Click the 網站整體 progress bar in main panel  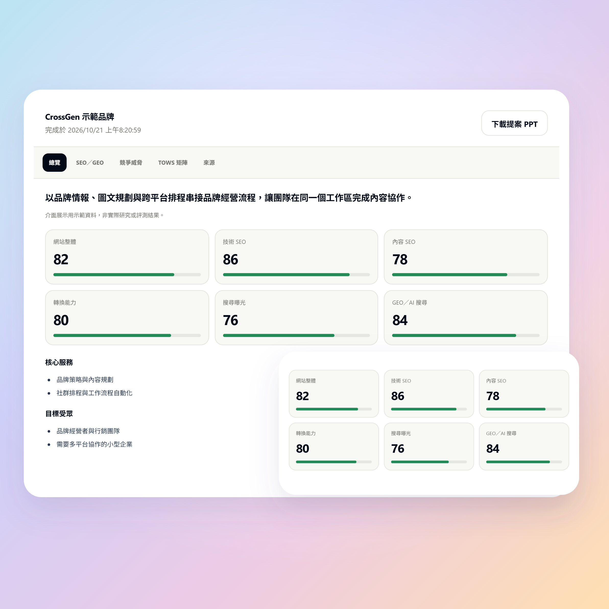127,275
